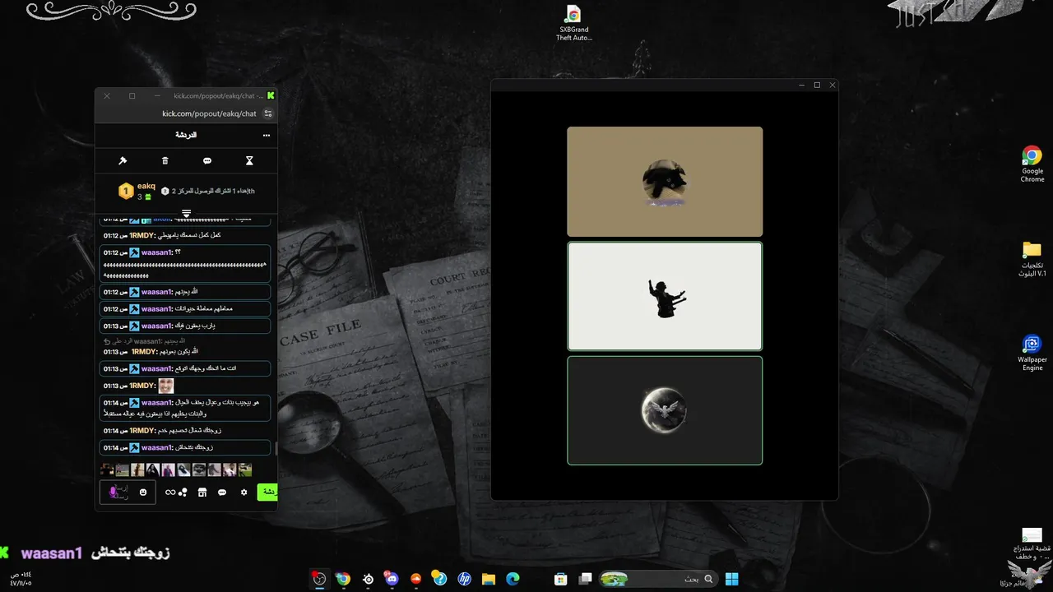Click the SoundCloud icon in taskbar
Screen dimensions: 1053x592
coord(415,579)
